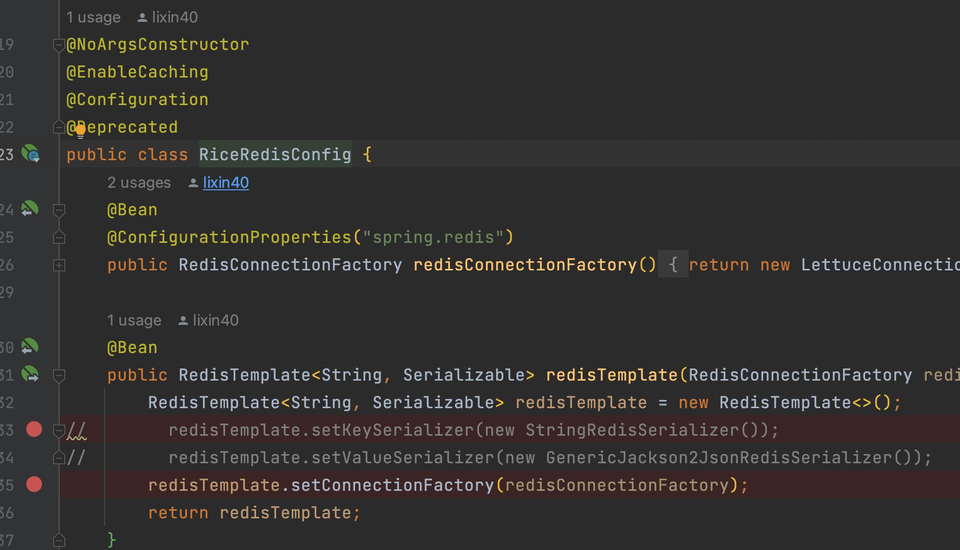Remove the breakpoint on the setKeySerializer line
The image size is (960, 550).
[34, 430]
